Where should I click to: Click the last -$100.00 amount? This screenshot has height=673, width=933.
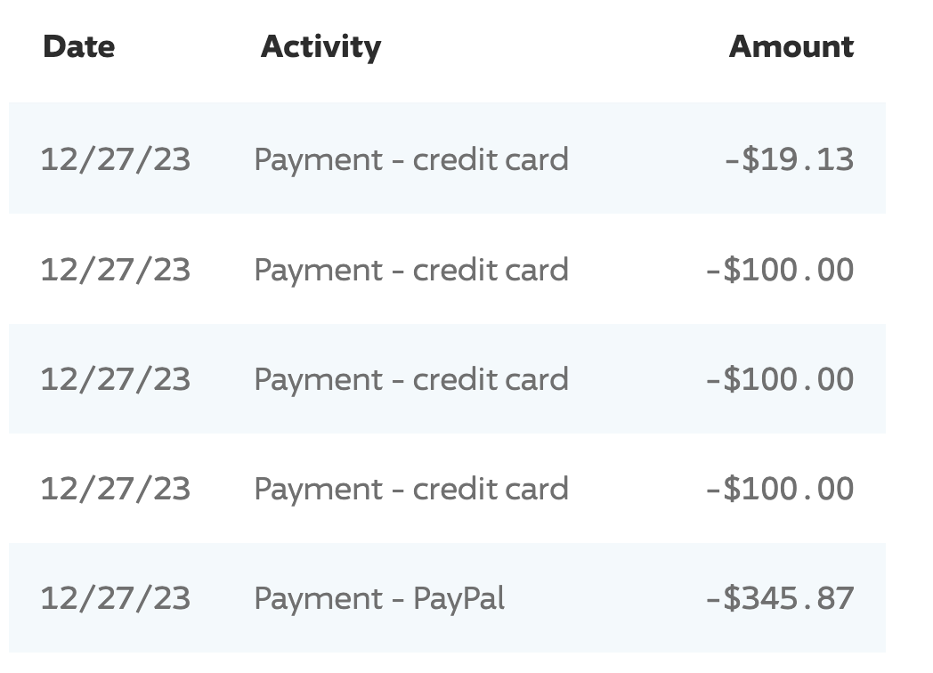click(780, 489)
